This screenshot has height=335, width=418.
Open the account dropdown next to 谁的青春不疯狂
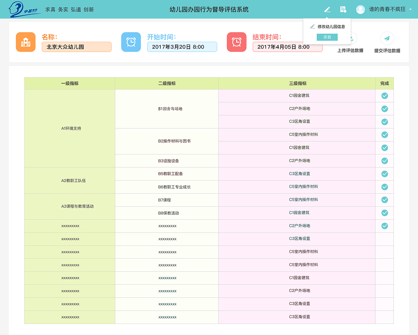pos(410,9)
